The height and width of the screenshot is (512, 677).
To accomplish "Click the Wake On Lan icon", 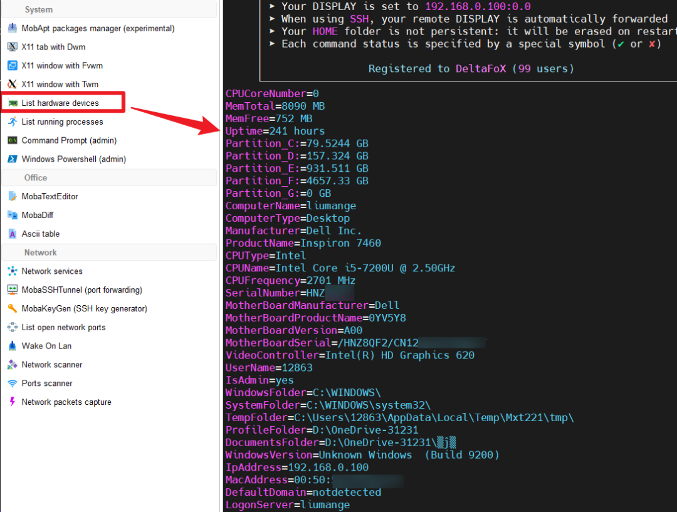I will coord(13,346).
